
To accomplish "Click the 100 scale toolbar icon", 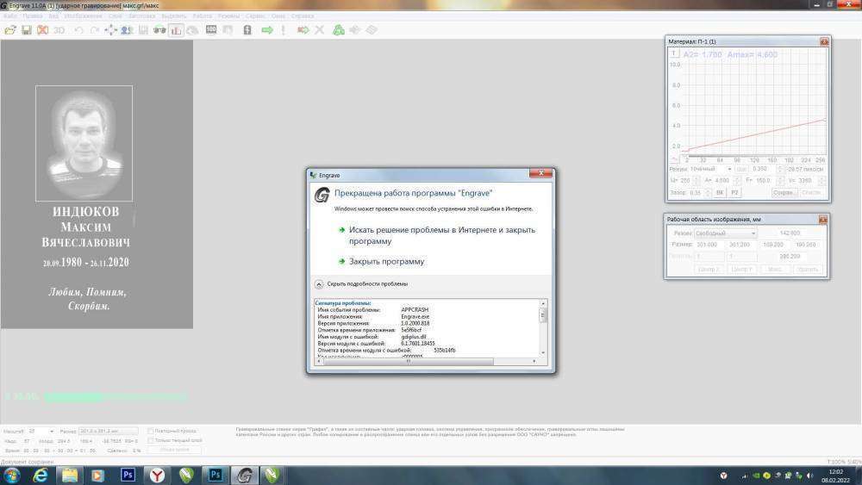I will coord(211,30).
